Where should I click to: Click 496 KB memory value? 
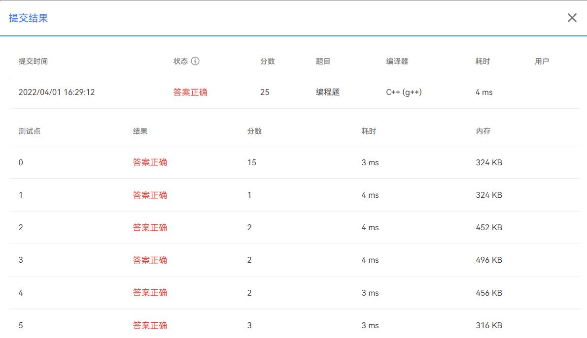click(x=489, y=260)
